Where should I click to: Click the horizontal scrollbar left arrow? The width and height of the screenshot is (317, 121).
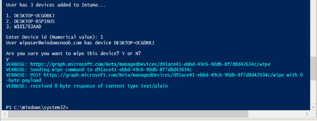[x=5, y=114]
